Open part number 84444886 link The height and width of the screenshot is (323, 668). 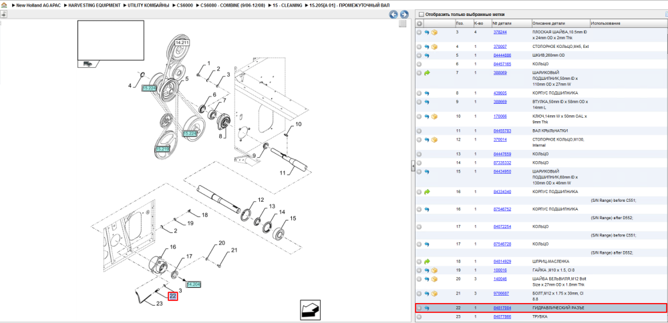click(x=502, y=55)
